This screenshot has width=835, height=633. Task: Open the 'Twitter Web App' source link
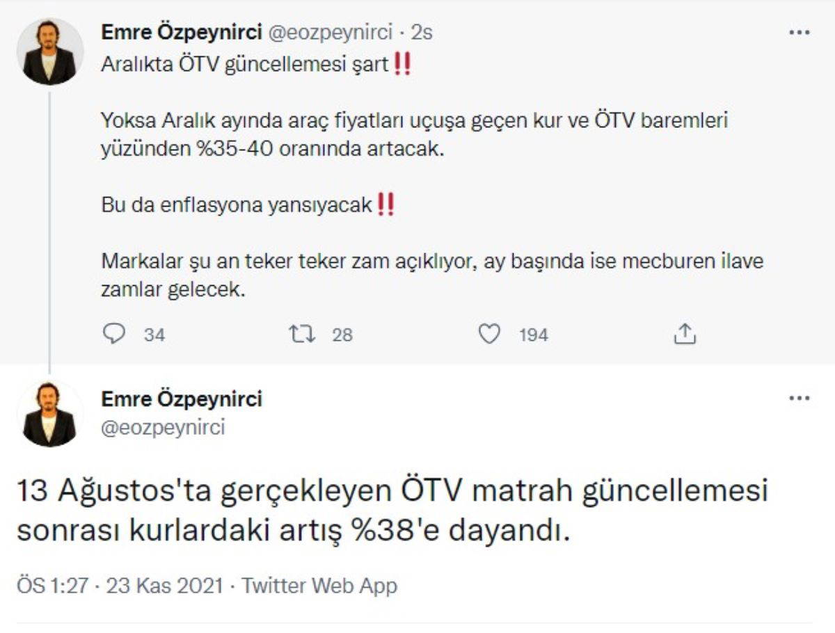(319, 586)
